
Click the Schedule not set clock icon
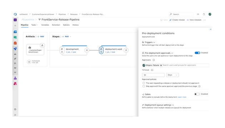point(29,62)
